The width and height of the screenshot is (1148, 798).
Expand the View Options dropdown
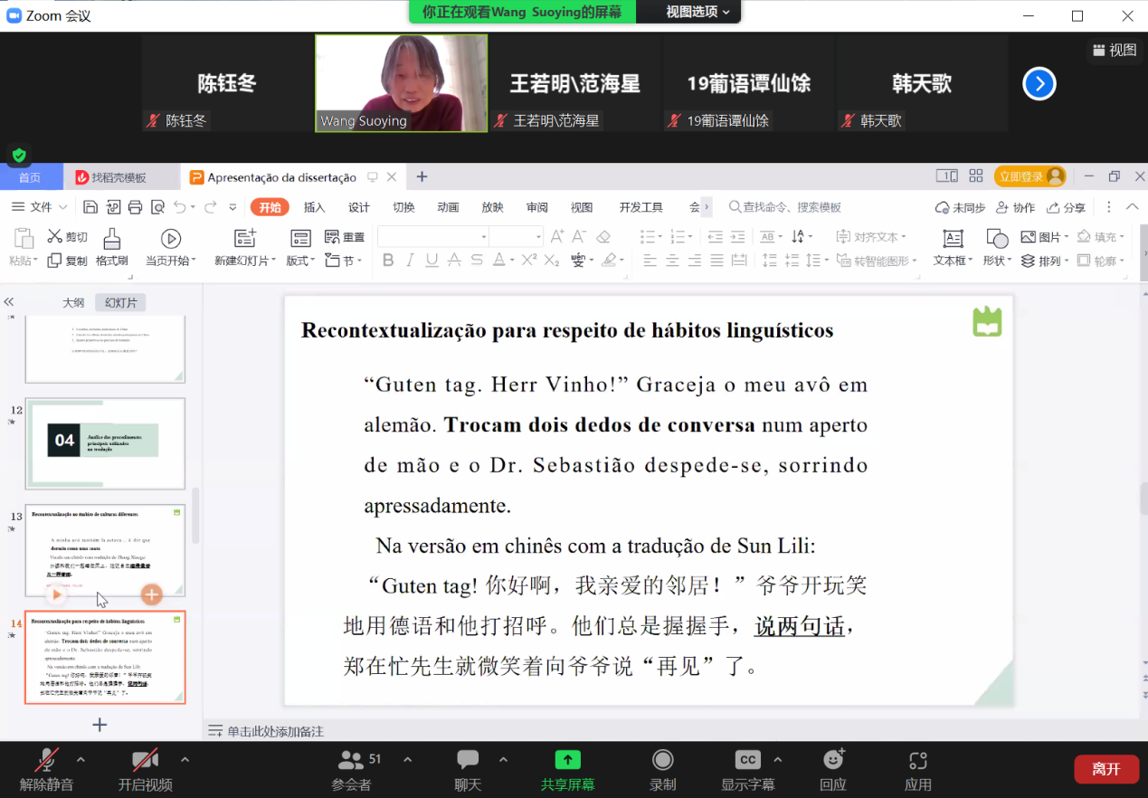click(x=697, y=12)
